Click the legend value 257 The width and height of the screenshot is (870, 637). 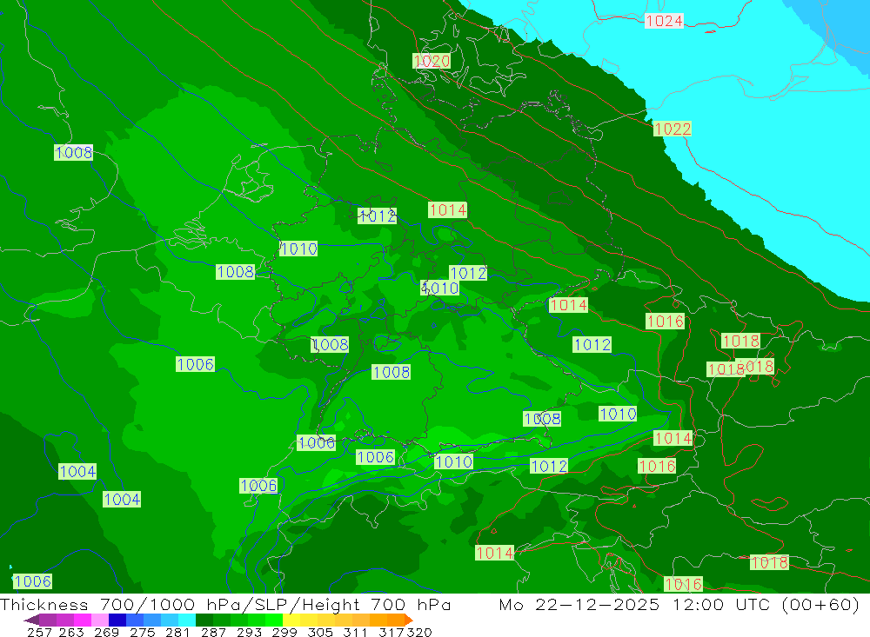click(39, 632)
